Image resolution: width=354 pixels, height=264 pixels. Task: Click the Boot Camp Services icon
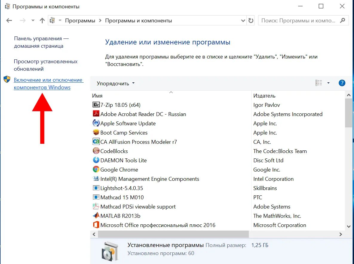pos(96,132)
